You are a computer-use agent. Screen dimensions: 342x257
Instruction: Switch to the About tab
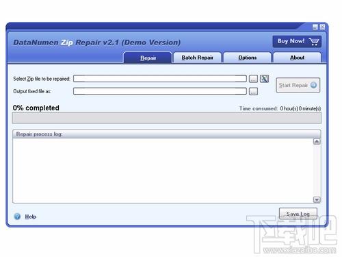pyautogui.click(x=297, y=58)
